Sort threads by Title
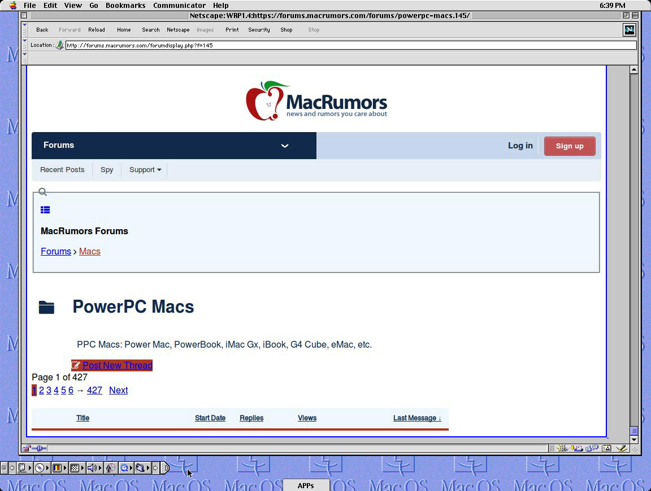The height and width of the screenshot is (491, 651). coord(83,418)
